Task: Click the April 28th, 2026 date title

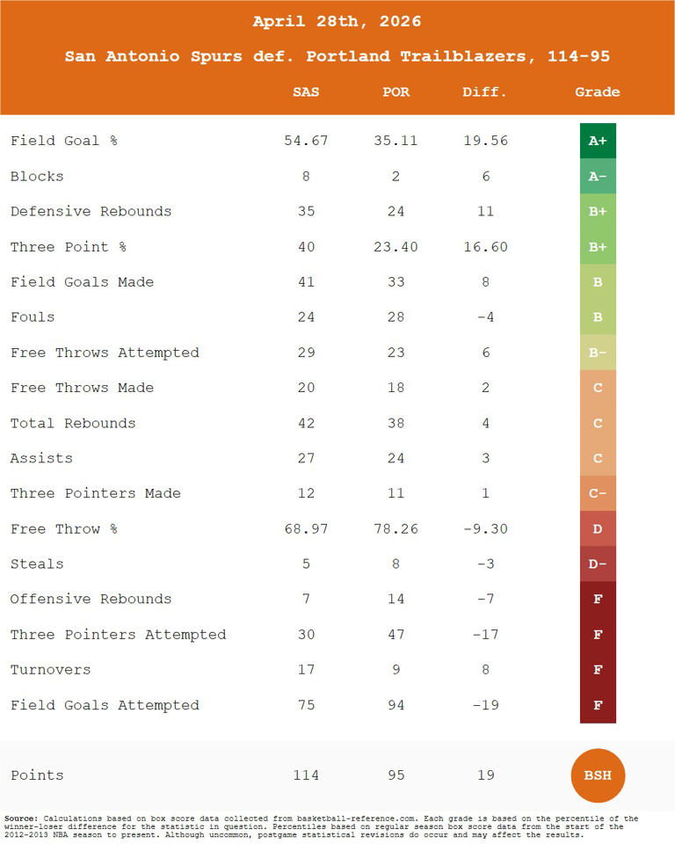Action: [337, 21]
